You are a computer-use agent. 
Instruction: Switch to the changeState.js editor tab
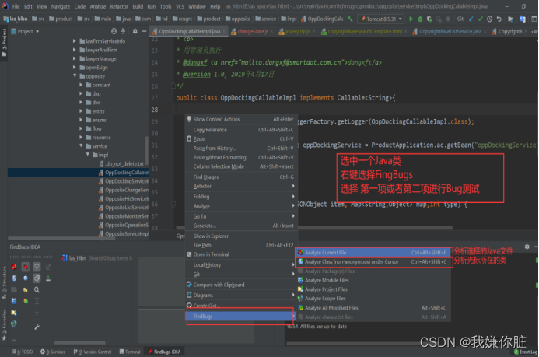252,31
